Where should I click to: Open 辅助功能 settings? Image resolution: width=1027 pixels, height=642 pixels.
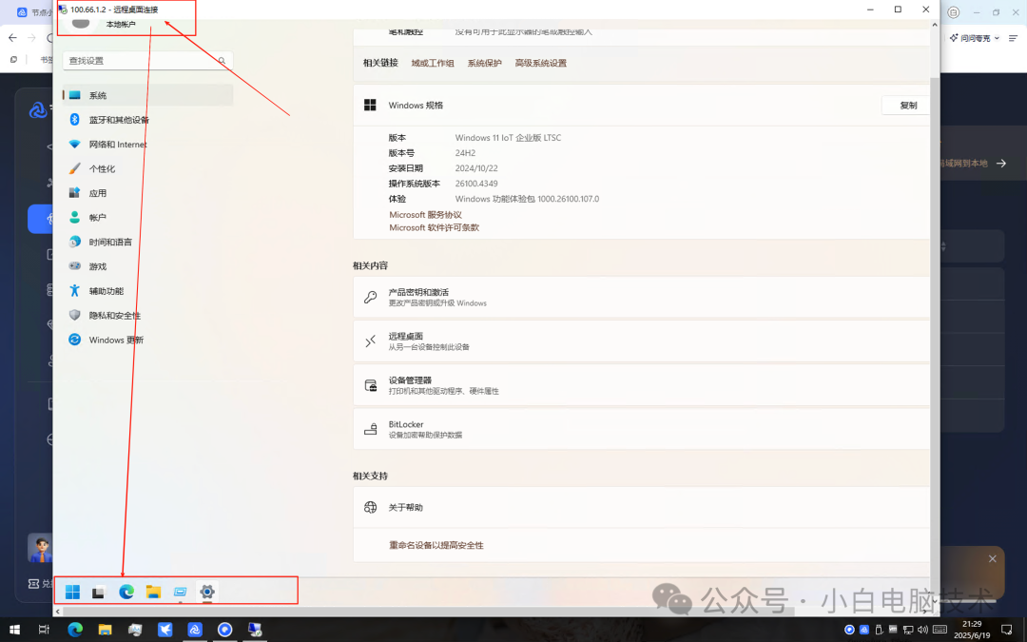click(x=148, y=291)
